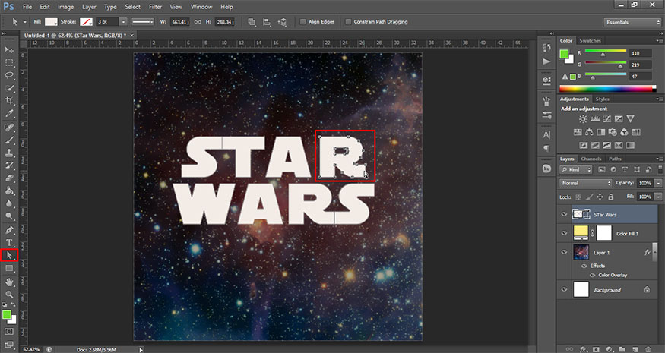
Task: Toggle Effects visibility on Layer 1
Action: [x=584, y=266]
